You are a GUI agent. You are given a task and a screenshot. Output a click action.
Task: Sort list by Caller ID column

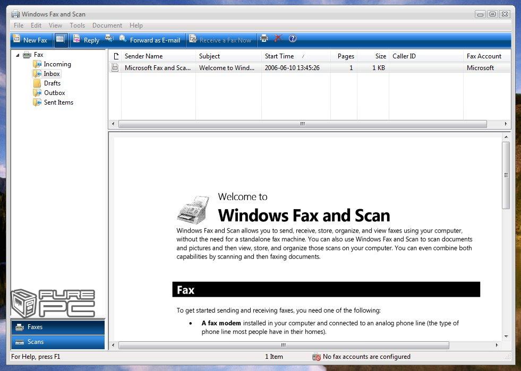point(426,56)
